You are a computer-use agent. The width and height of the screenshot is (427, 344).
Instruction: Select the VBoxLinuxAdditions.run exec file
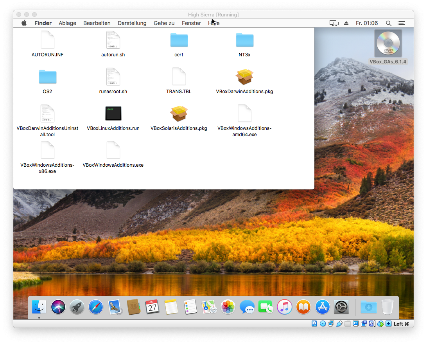click(x=113, y=114)
